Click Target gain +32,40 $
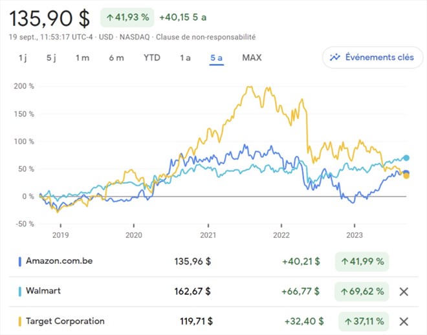The width and height of the screenshot is (427, 335). 304,321
